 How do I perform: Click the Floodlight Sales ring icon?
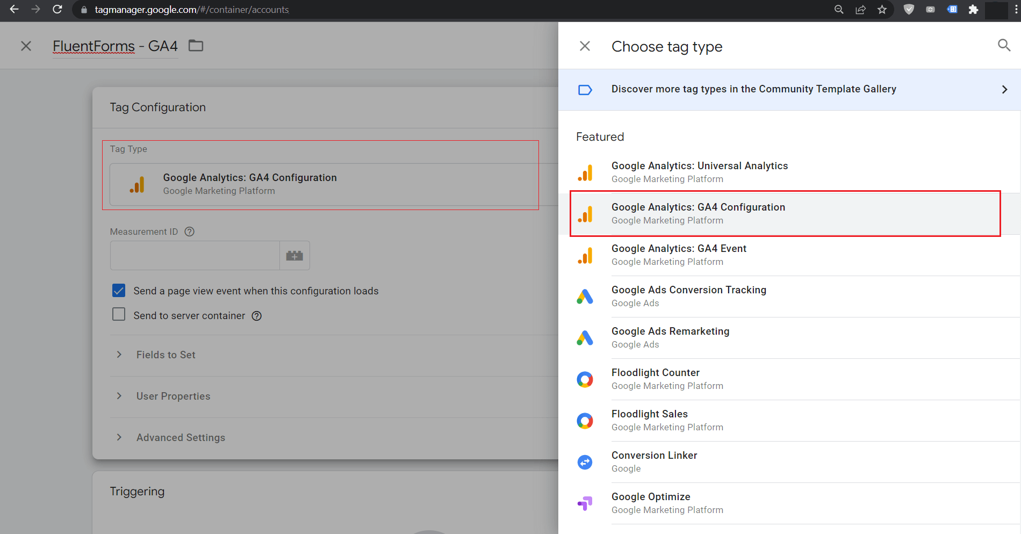[x=585, y=421]
